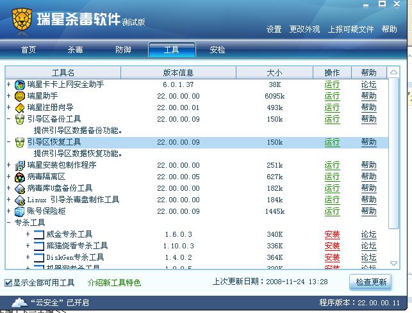The height and width of the screenshot is (313, 412).
Task: Click the 威金专杀工具 window icon
Action: 39,234
